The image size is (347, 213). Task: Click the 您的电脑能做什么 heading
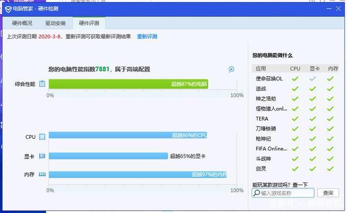point(272,55)
